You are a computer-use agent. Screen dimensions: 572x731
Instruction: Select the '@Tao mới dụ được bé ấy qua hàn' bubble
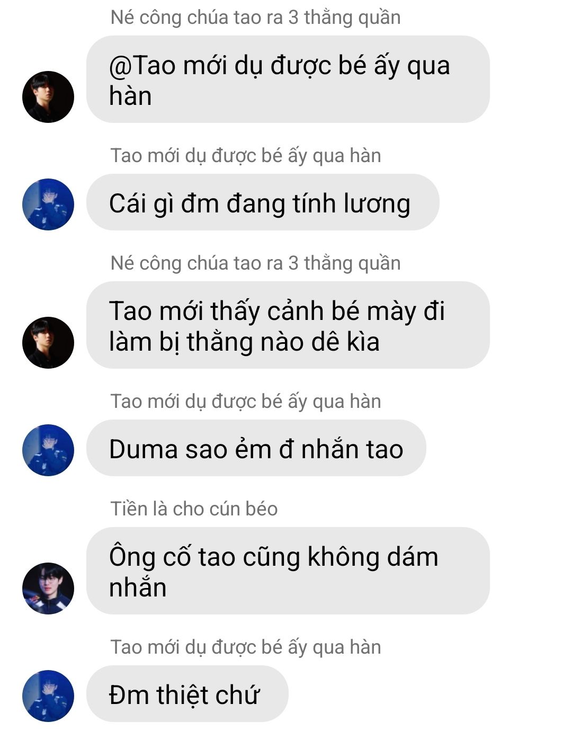[x=288, y=79]
